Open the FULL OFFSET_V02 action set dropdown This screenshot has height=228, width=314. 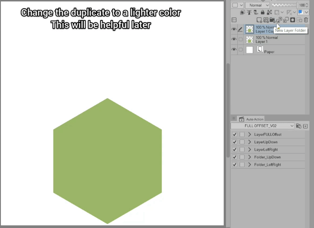tap(263, 126)
